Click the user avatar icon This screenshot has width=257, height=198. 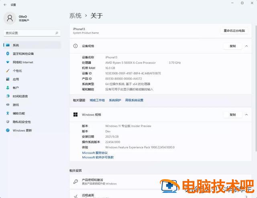pos(10,18)
